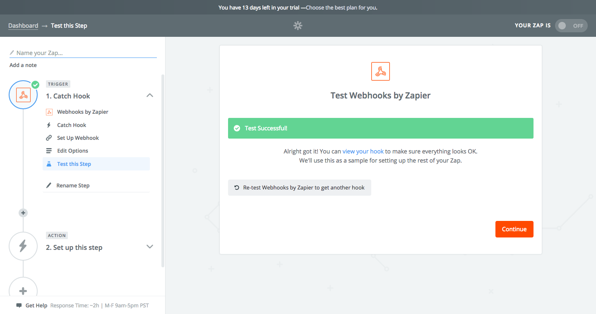Click the small plus between steps
This screenshot has width=596, height=314.
23,213
